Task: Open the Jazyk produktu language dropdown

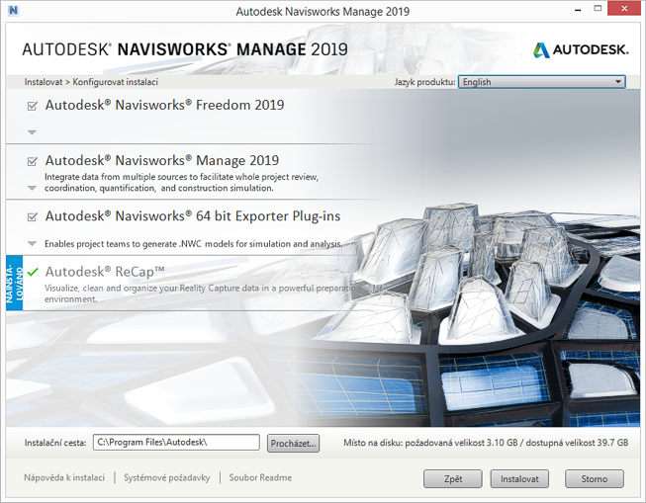Action: pos(541,82)
